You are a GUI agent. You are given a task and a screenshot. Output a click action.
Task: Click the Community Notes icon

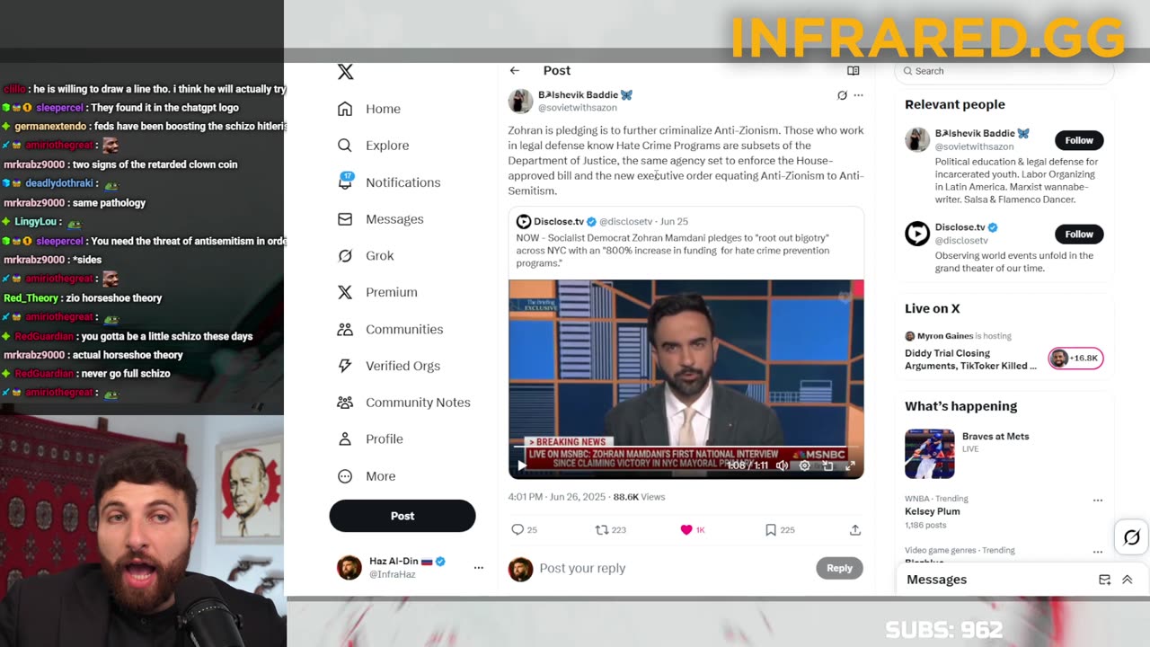coord(345,403)
